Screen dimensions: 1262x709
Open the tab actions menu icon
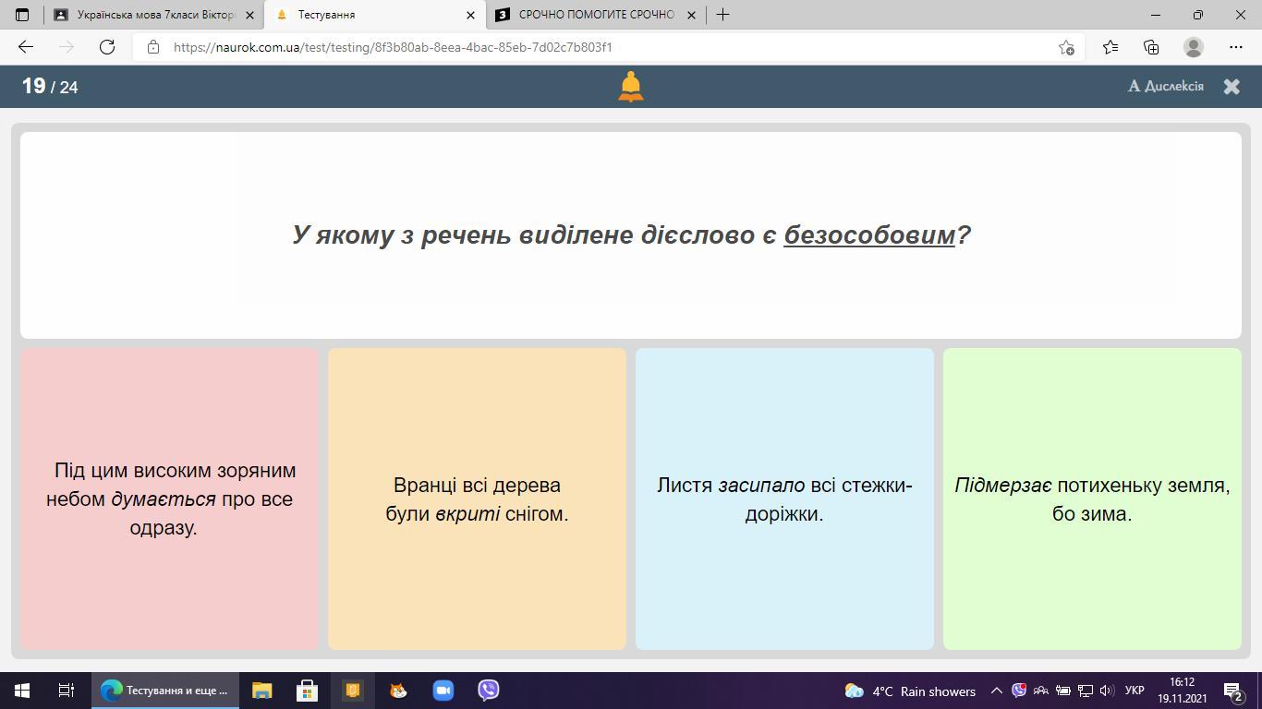point(22,15)
